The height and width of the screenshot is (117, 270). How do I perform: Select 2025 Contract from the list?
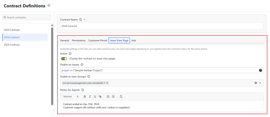coord(12,30)
